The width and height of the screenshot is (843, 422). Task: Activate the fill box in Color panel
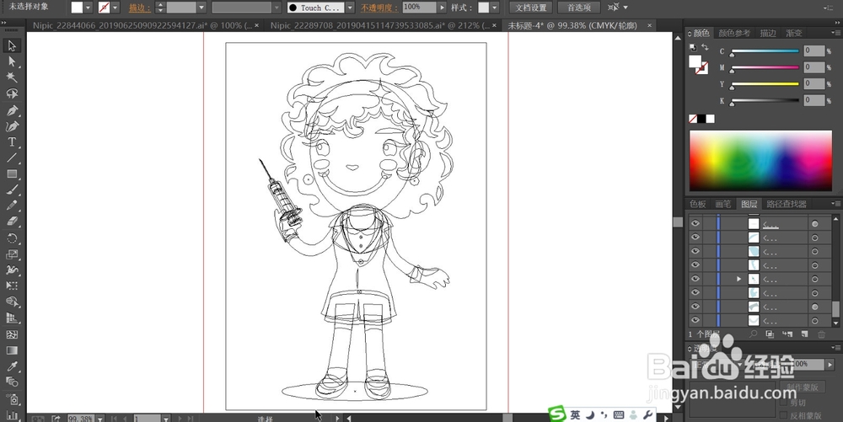(x=695, y=61)
